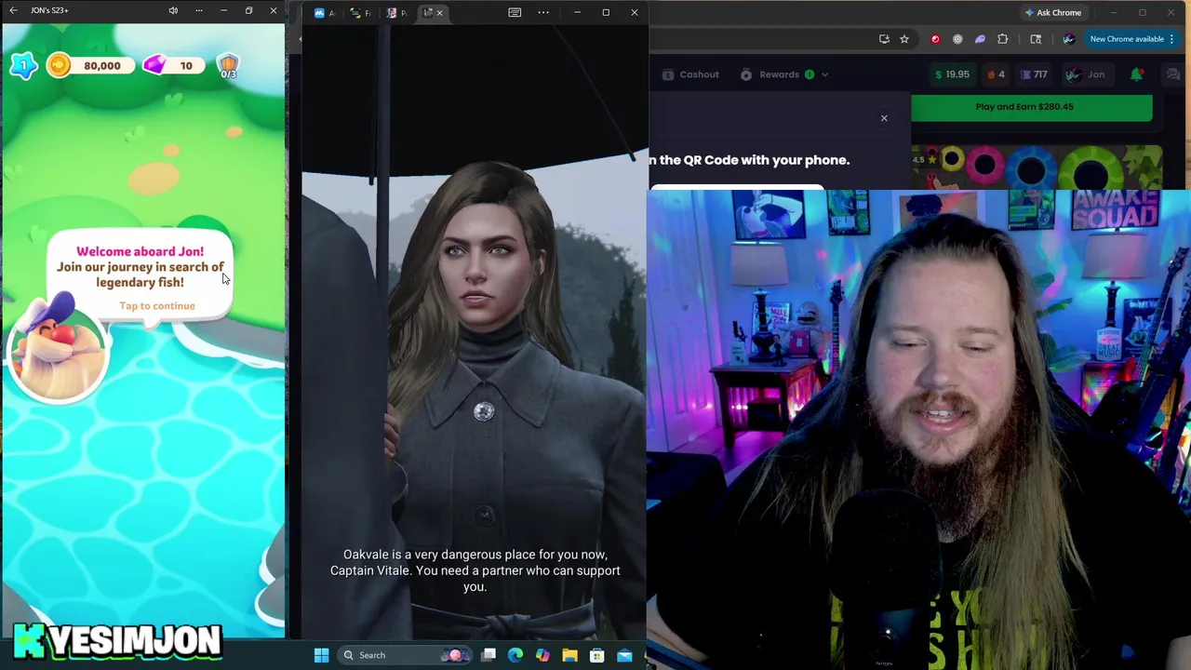Open the Chrome Extensions puzzle icon
1191x670 pixels.
click(x=1003, y=39)
